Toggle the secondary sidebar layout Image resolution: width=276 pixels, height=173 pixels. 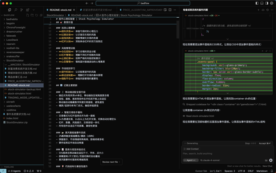(x=267, y=3)
